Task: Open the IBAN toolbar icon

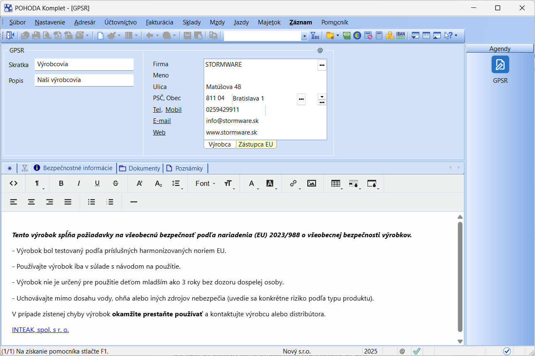Action: (x=400, y=36)
